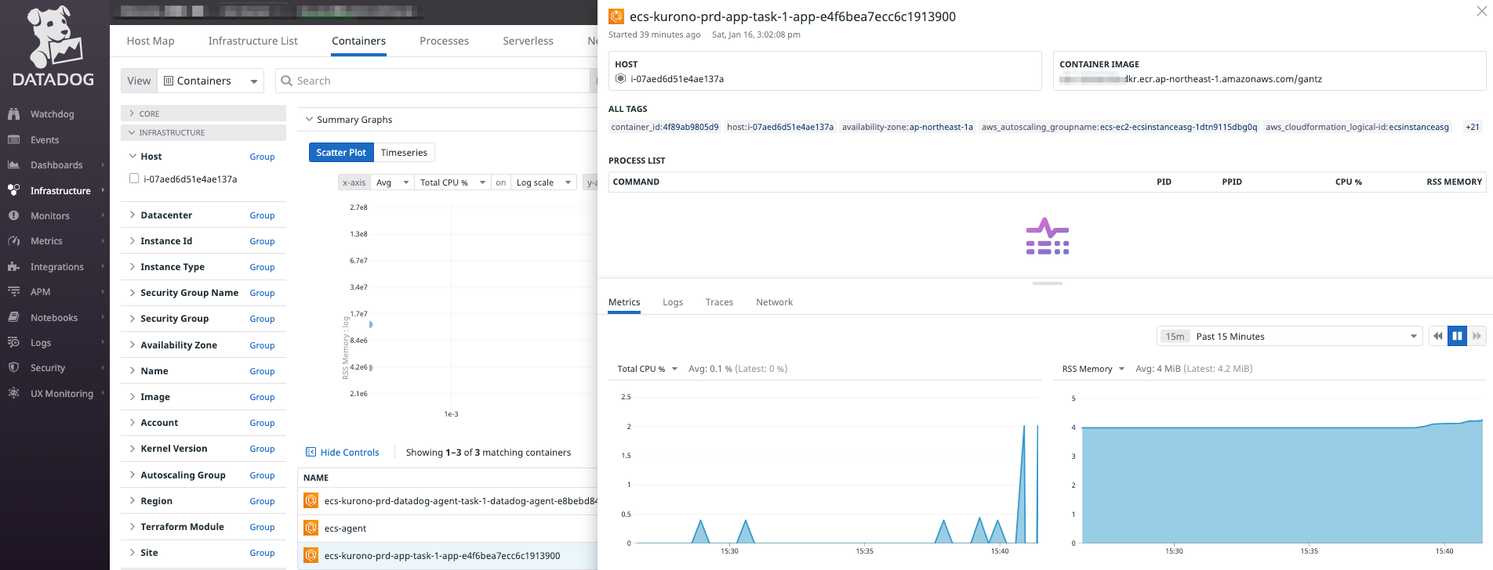Viewport: 1493px width, 570px height.
Task: Open the Log scale dropdown
Action: [x=543, y=182]
